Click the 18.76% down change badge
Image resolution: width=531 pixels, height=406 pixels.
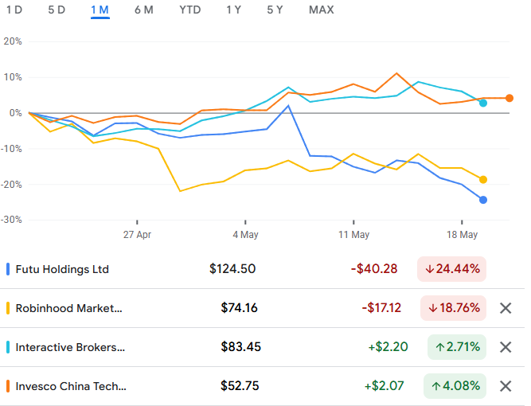[454, 308]
